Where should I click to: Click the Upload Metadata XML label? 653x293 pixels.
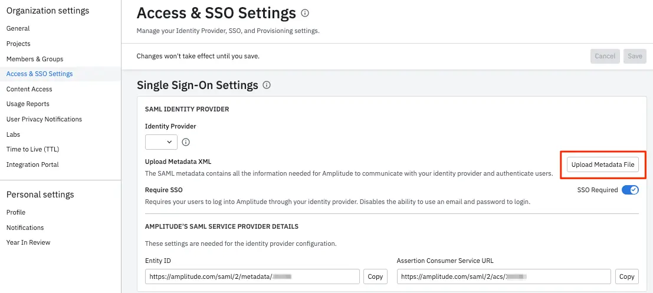(x=178, y=161)
